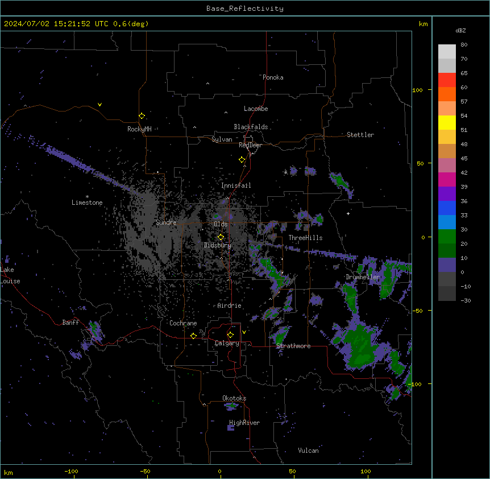Screen dimensions: 490x479
Task: Click the Cochrane label
Action: 183,323
